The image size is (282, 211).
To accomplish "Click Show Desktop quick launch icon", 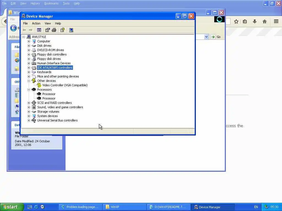I will coord(30,207).
